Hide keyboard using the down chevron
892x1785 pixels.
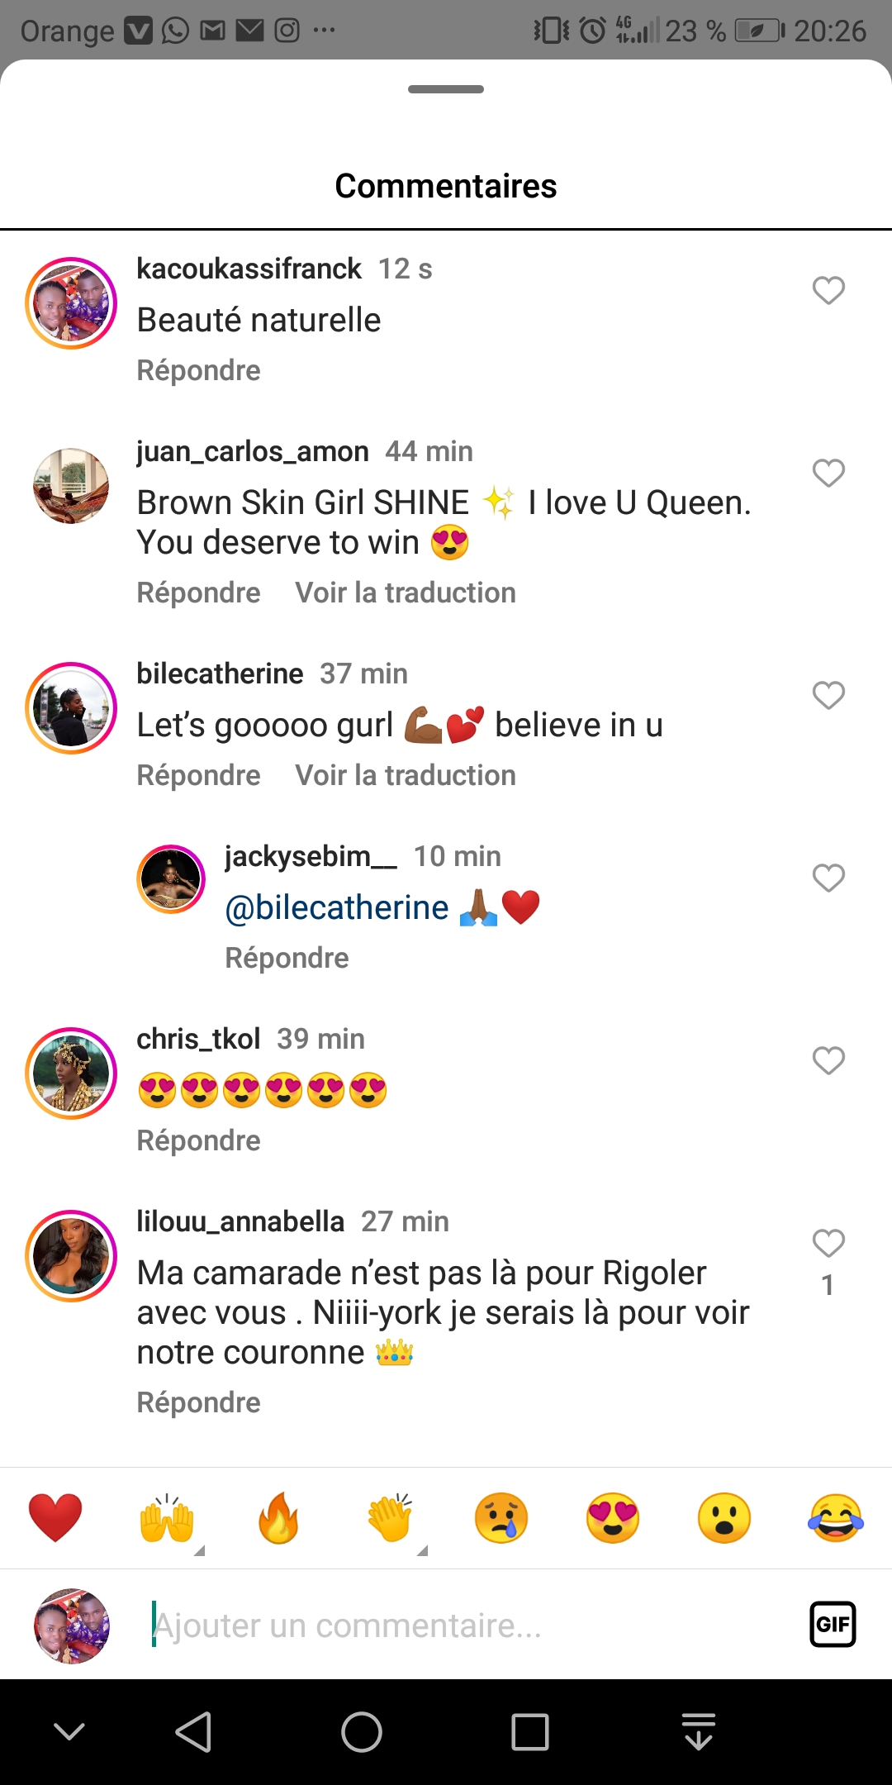[x=69, y=1731]
